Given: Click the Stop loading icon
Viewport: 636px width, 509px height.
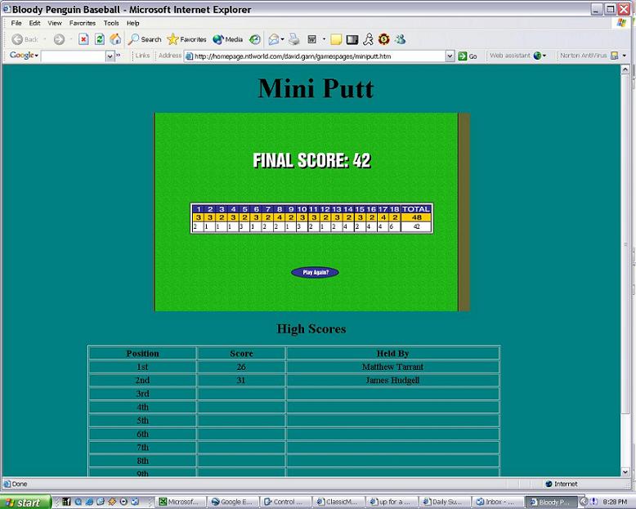Looking at the screenshot, I should pos(83,39).
